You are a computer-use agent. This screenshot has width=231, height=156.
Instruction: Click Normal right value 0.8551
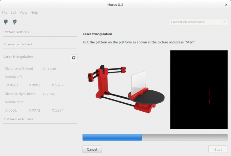pos(11,110)
